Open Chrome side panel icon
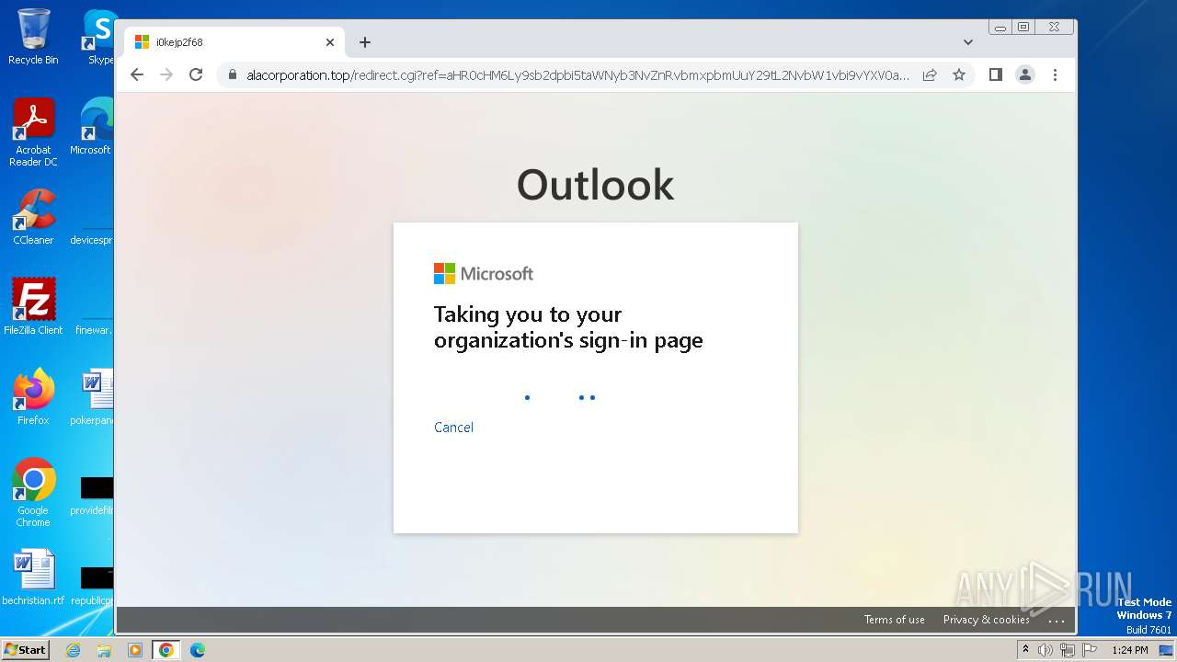1177x662 pixels. click(995, 74)
